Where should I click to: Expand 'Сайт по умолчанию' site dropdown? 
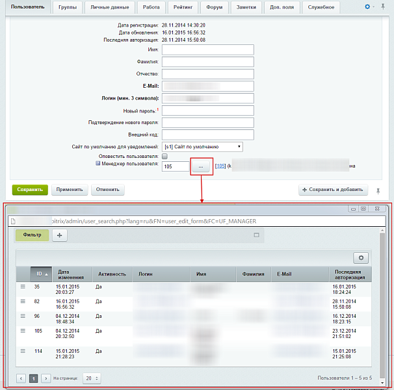[x=202, y=147]
